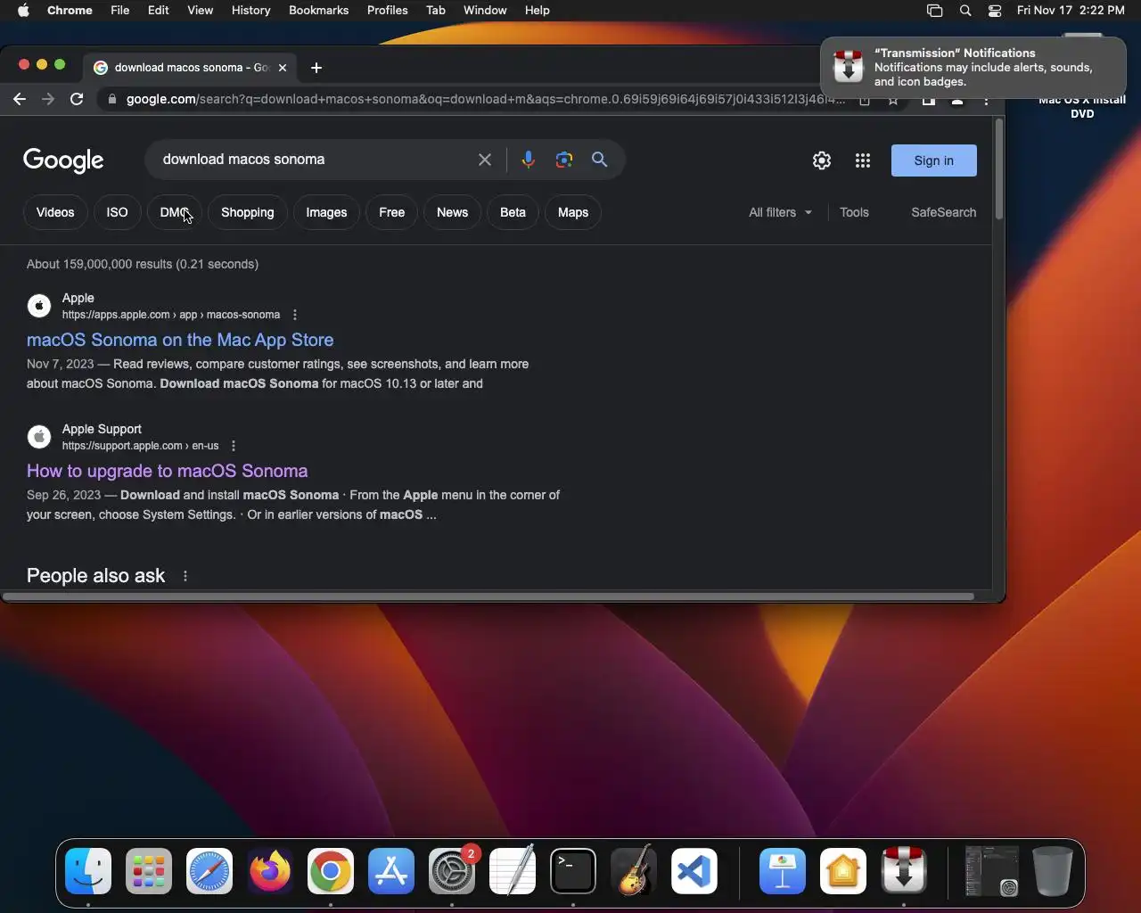This screenshot has width=1141, height=913.
Task: Open the Tools options
Action: pyautogui.click(x=854, y=212)
